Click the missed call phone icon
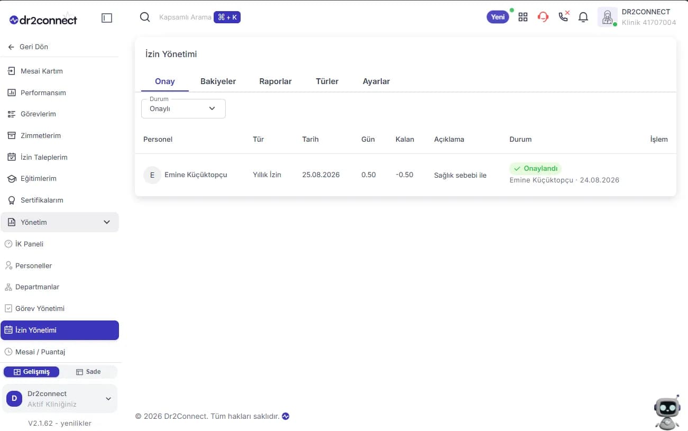 [564, 16]
